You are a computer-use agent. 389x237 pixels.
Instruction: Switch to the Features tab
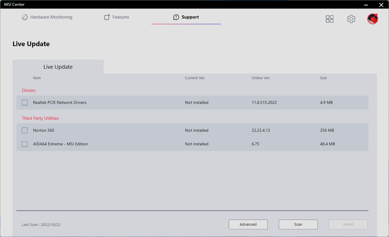117,17
